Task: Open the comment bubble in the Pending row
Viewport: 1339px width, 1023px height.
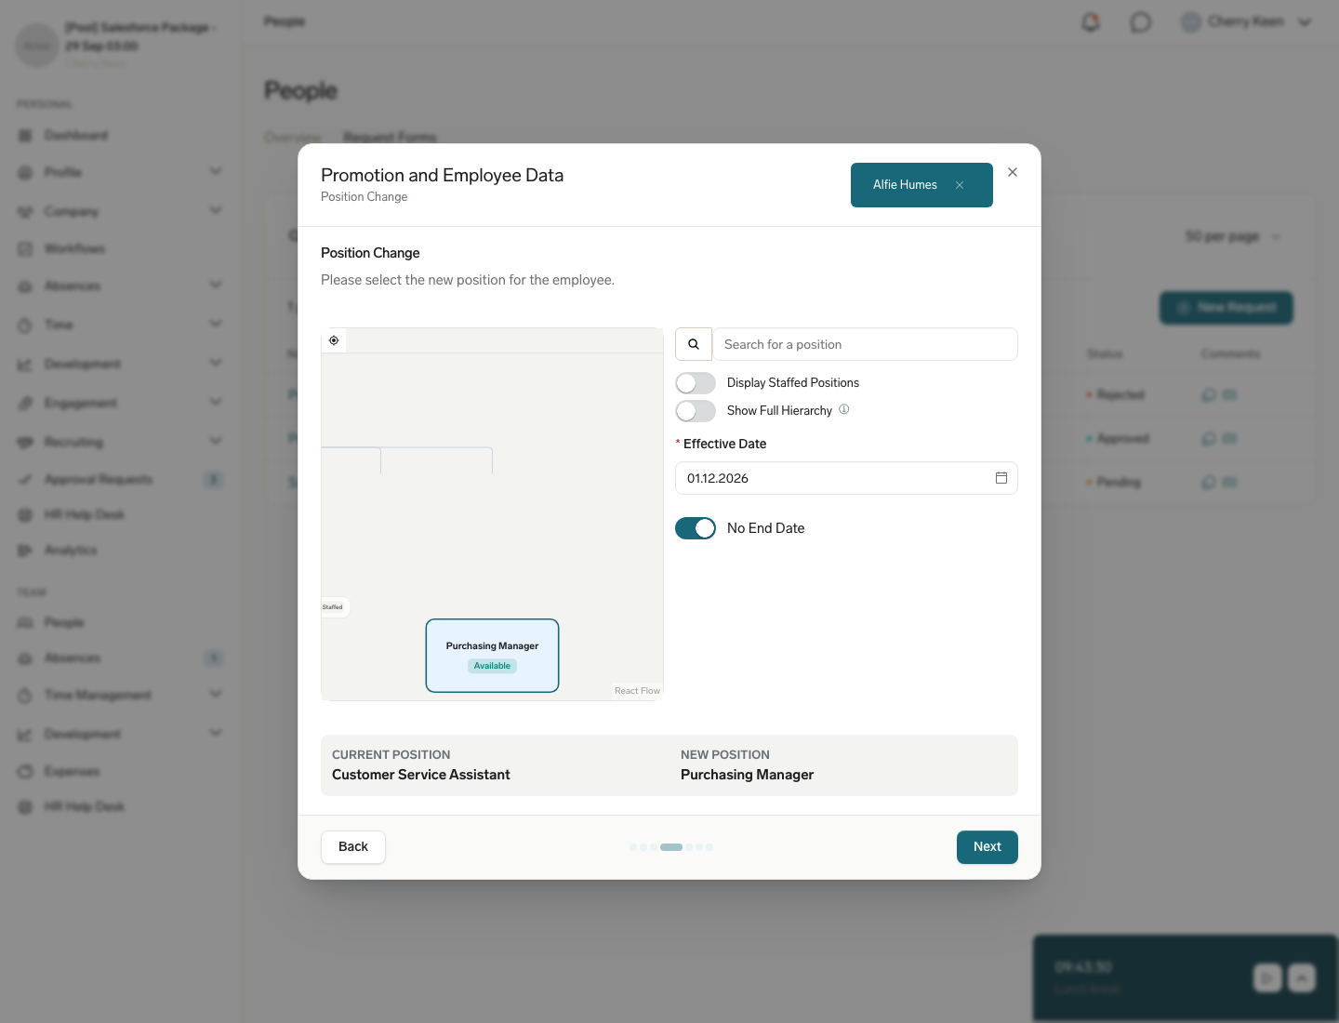Action: [x=1209, y=483]
